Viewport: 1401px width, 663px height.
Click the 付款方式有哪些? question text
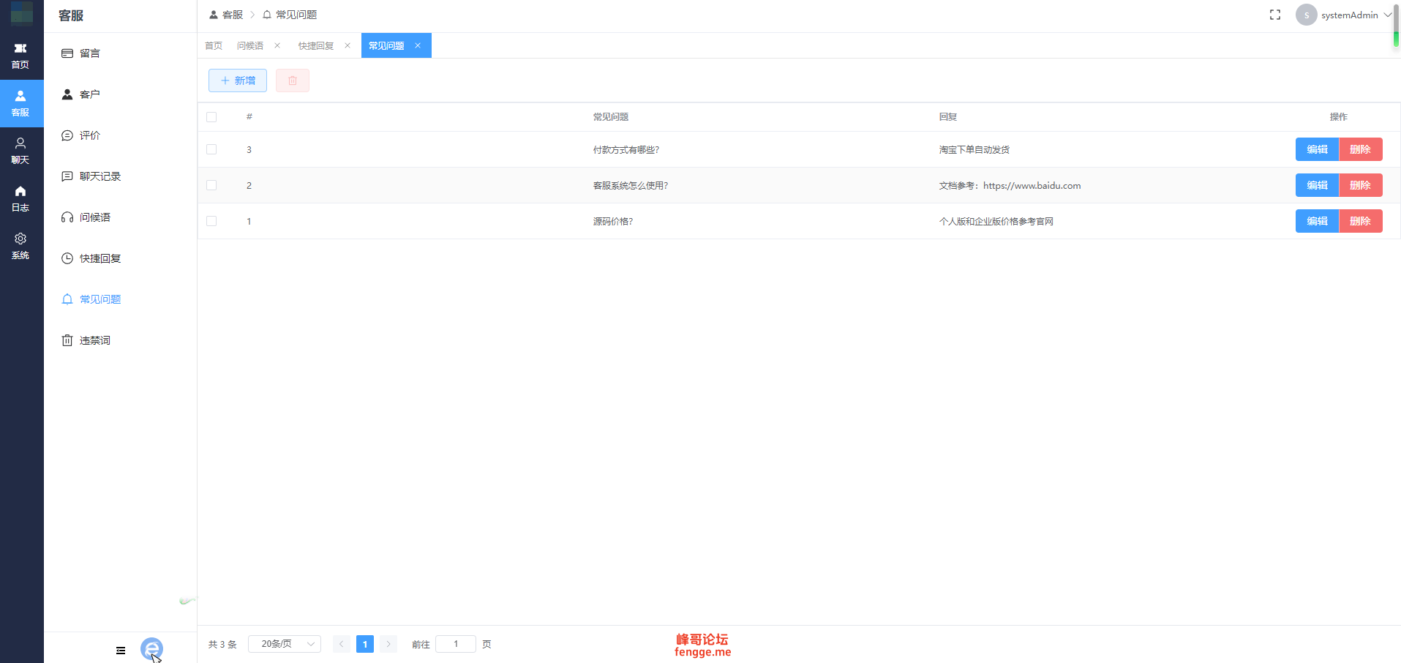coord(626,150)
